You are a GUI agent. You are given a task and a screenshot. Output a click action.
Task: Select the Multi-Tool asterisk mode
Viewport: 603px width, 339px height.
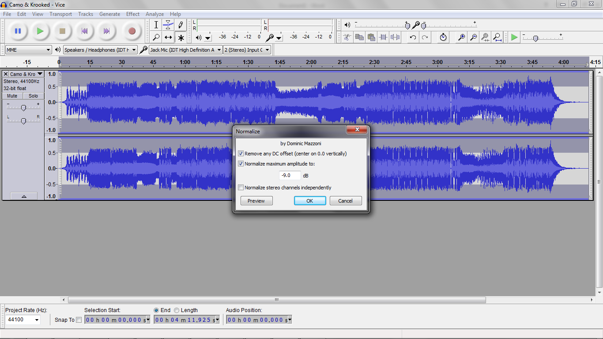click(181, 38)
